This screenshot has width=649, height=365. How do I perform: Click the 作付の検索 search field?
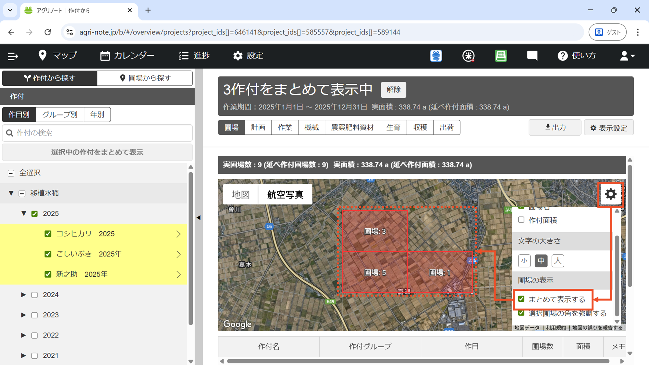pos(97,133)
